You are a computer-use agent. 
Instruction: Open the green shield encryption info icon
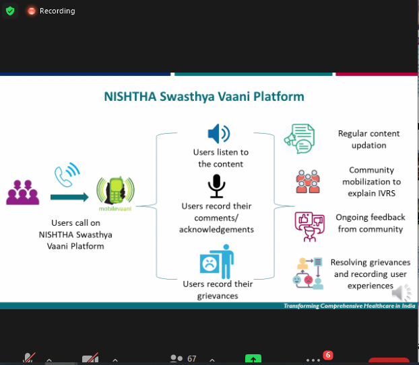[x=10, y=11]
